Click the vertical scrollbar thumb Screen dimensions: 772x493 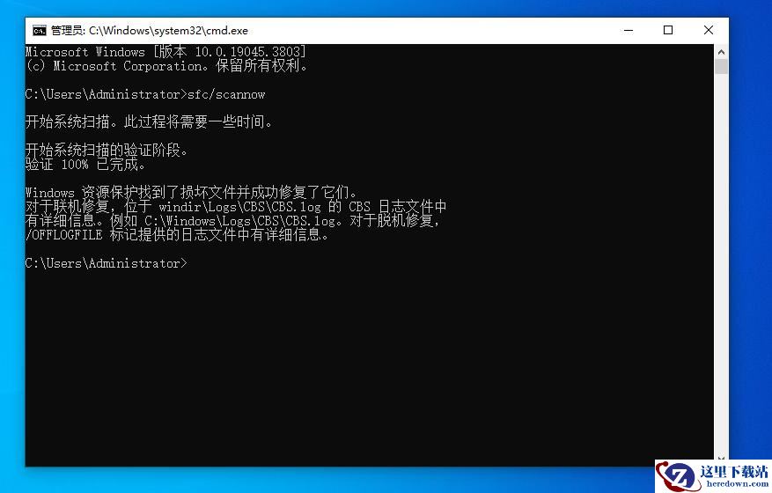pos(721,67)
